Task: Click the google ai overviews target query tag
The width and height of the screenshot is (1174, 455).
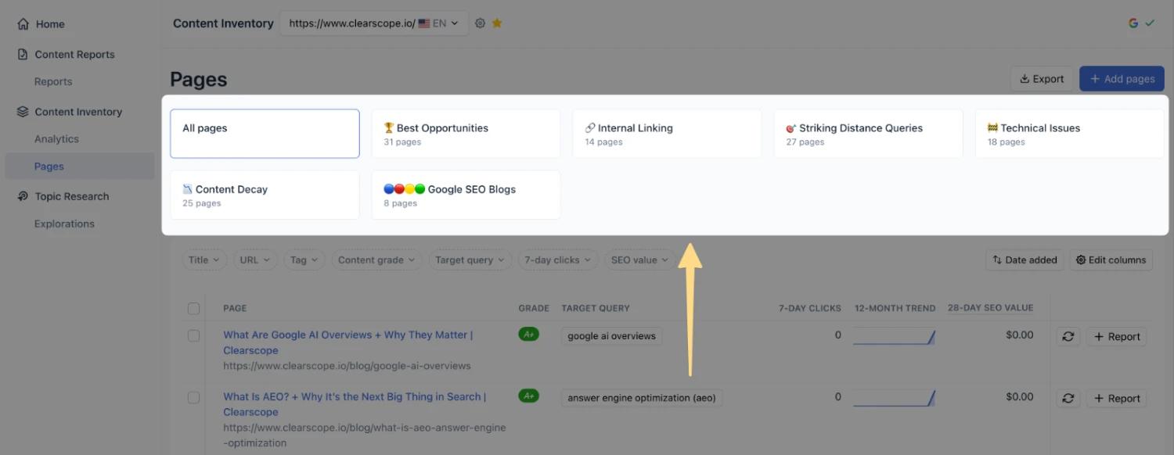Action: pos(612,336)
